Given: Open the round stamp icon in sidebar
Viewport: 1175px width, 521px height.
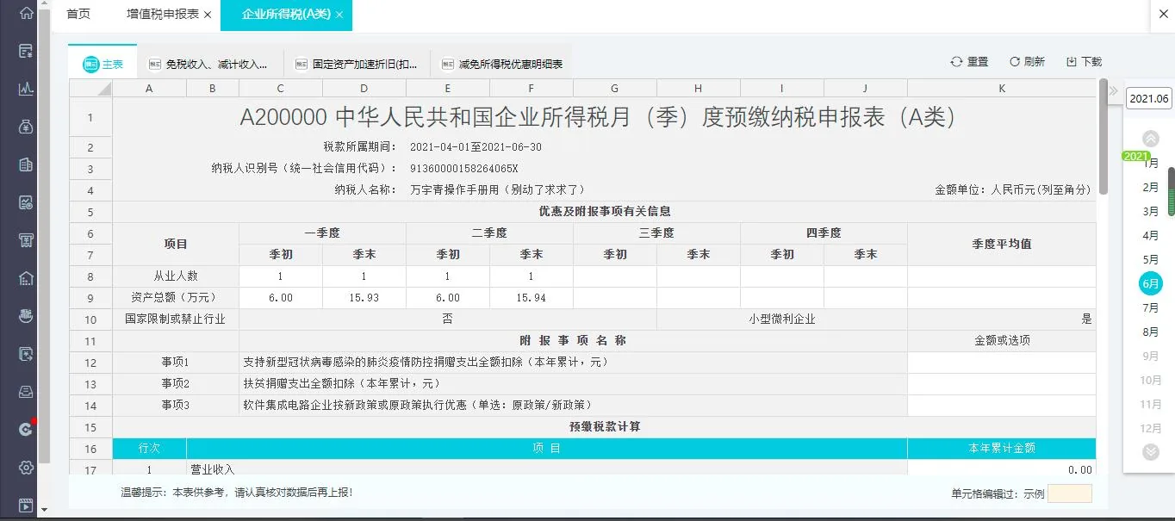Looking at the screenshot, I should pyautogui.click(x=26, y=316).
